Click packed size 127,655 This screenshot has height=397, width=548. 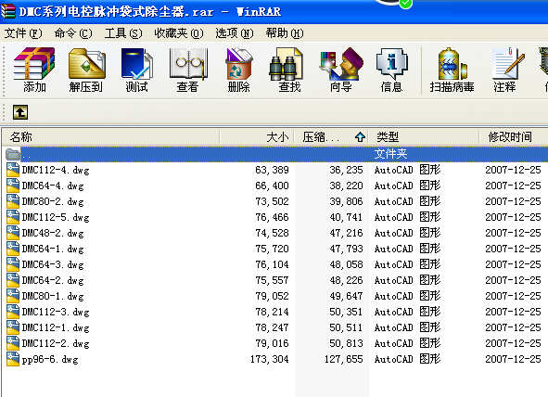click(x=344, y=359)
